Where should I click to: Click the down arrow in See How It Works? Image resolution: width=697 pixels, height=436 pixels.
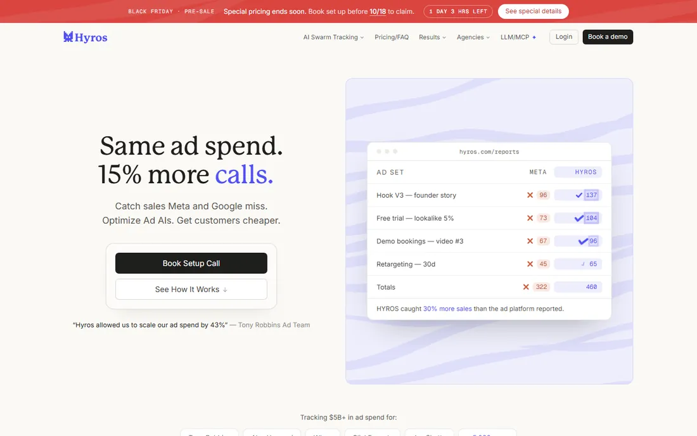[225, 290]
